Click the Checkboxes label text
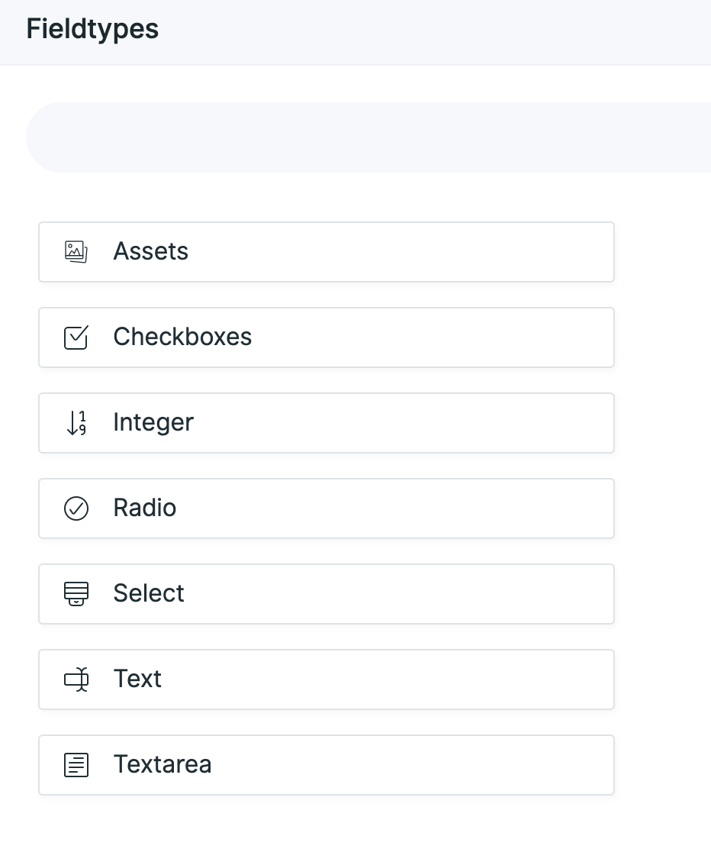Screen dimensions: 711x849 (182, 337)
